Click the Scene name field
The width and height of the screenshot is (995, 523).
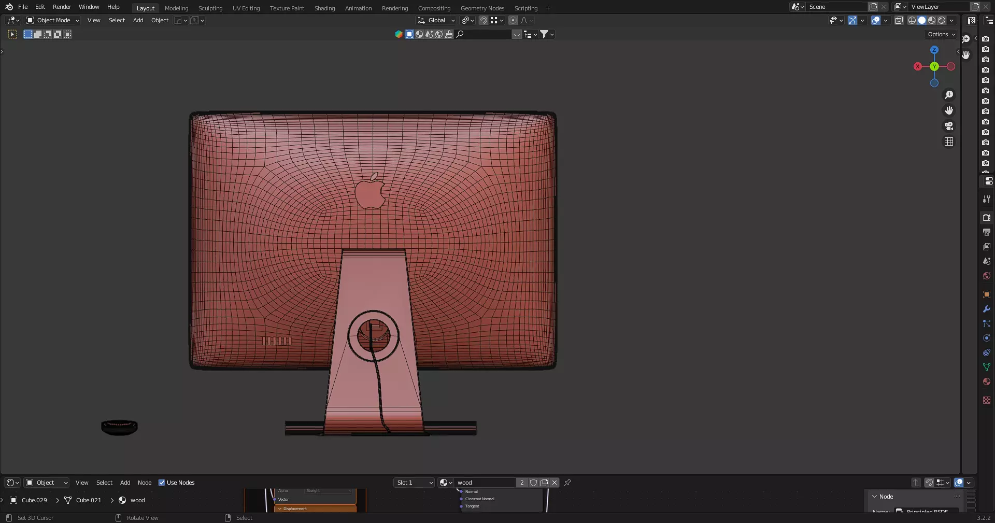(x=836, y=7)
